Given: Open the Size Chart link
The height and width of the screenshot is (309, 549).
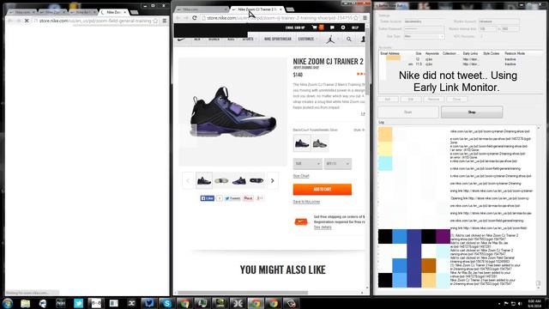Looking at the screenshot, I should [x=301, y=176].
